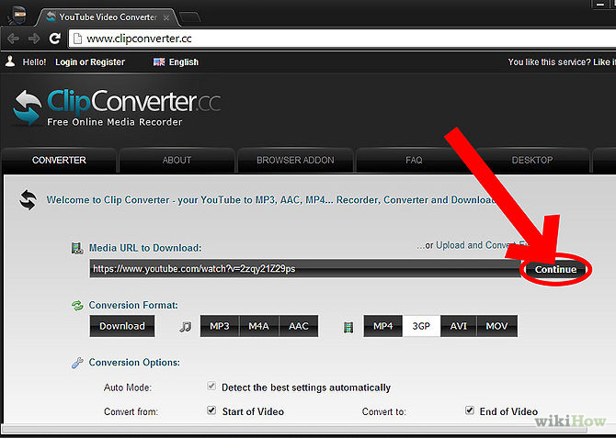616x438 pixels.
Task: Click into the Media URL input field
Action: (305, 269)
